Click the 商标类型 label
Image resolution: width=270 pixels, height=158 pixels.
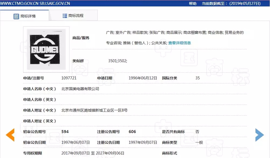[170, 142]
